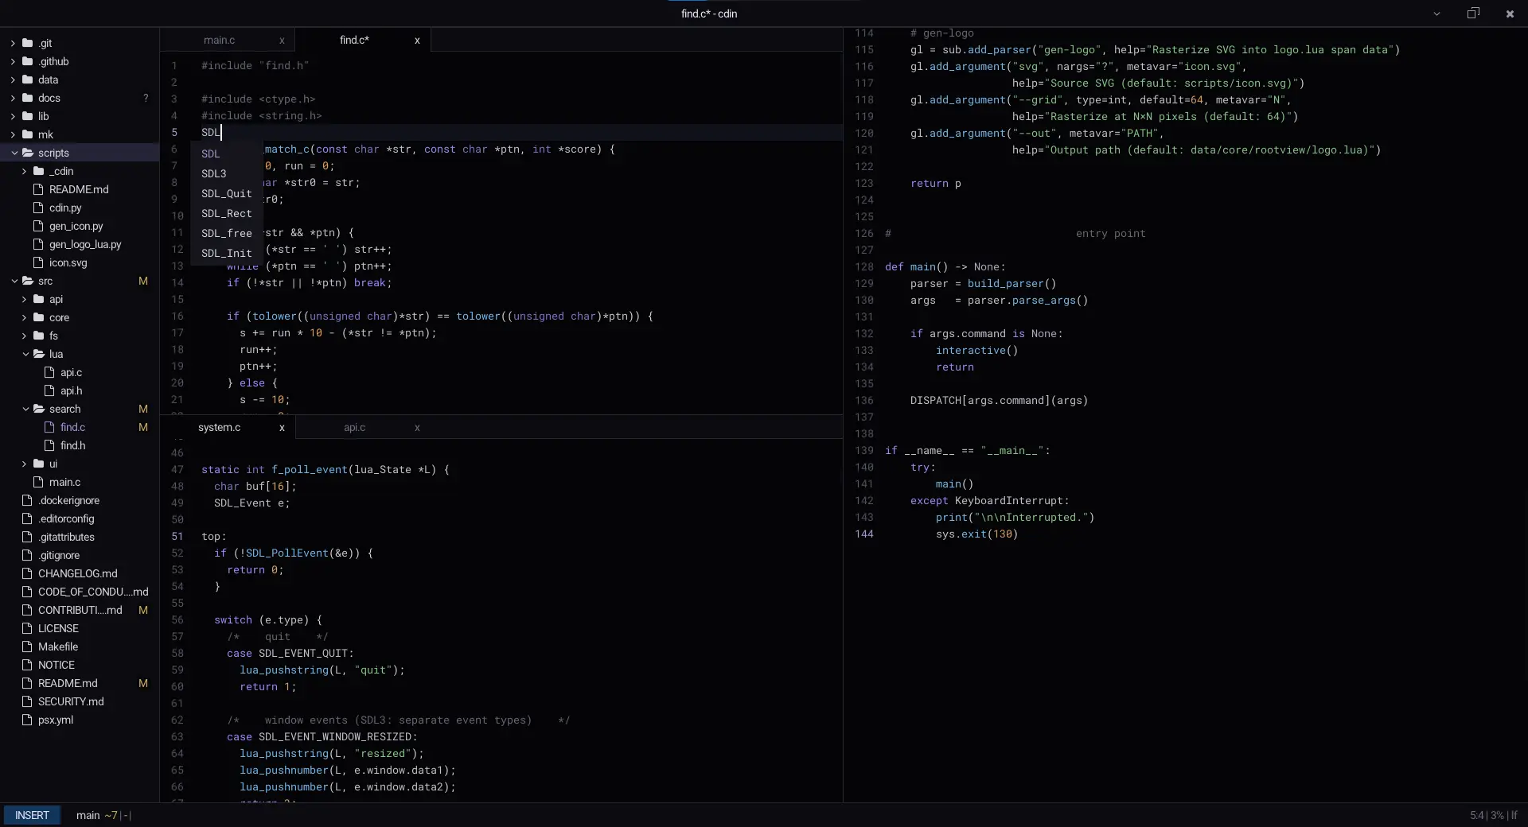Open CHANGELOG.md in the file tree
This screenshot has width=1528, height=827.
click(77, 573)
